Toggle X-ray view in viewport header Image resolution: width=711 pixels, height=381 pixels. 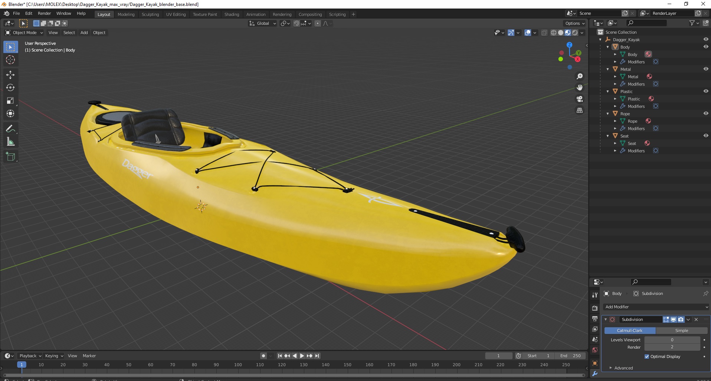point(544,33)
